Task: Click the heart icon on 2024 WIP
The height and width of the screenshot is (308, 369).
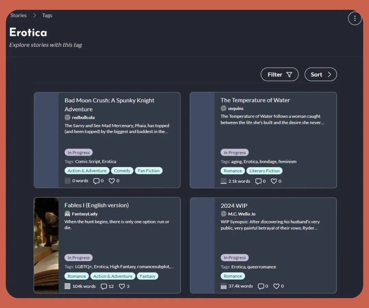Action: click(x=276, y=286)
